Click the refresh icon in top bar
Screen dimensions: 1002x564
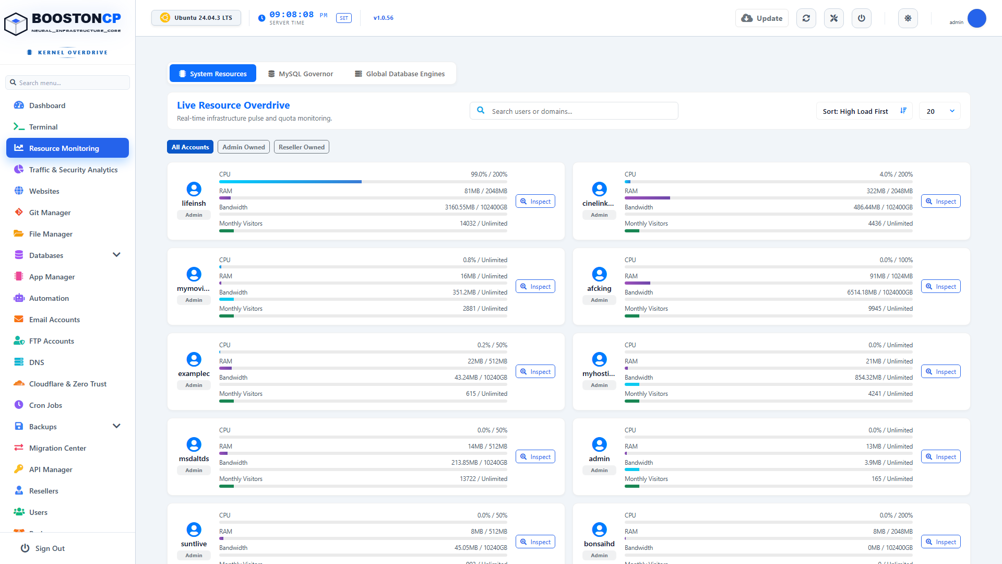(x=806, y=18)
